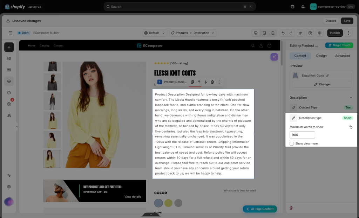
Task: Click the Publish button
Action: 335,33
